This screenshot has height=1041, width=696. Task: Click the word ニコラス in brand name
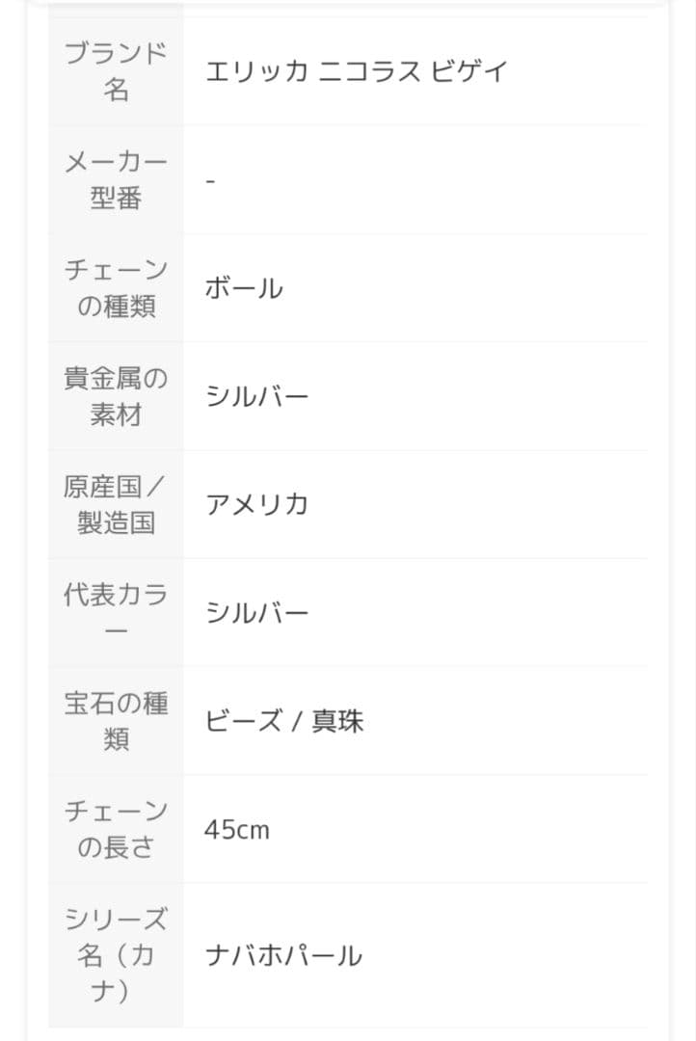point(368,71)
